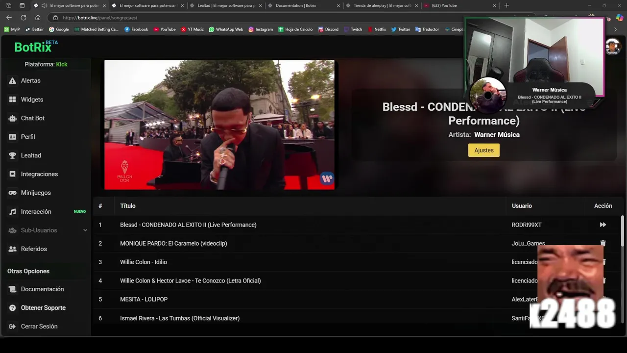The width and height of the screenshot is (627, 353).
Task: Open the Discord bookmark
Action: 328,29
